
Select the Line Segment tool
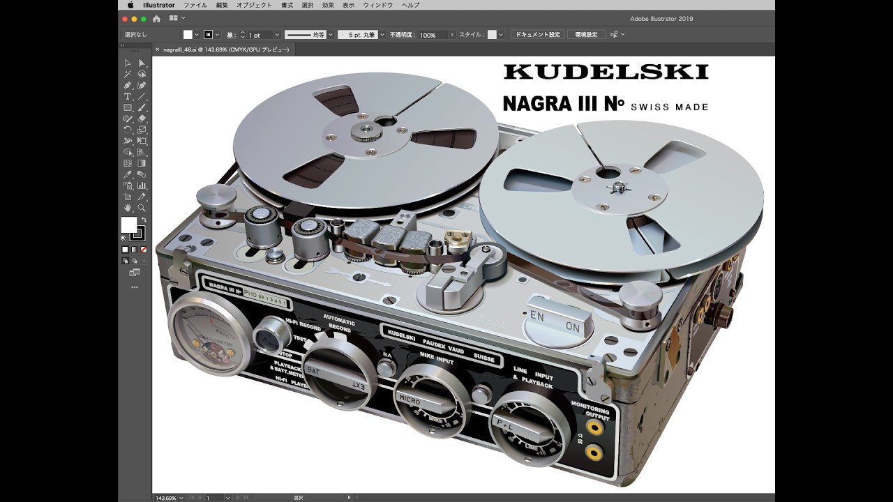click(142, 96)
